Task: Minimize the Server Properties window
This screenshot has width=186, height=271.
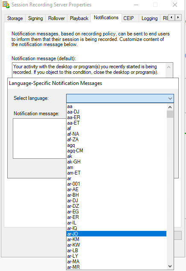Action: pyautogui.click(x=136, y=5)
